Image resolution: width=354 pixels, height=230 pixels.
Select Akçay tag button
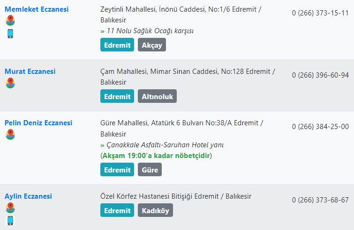(x=152, y=45)
